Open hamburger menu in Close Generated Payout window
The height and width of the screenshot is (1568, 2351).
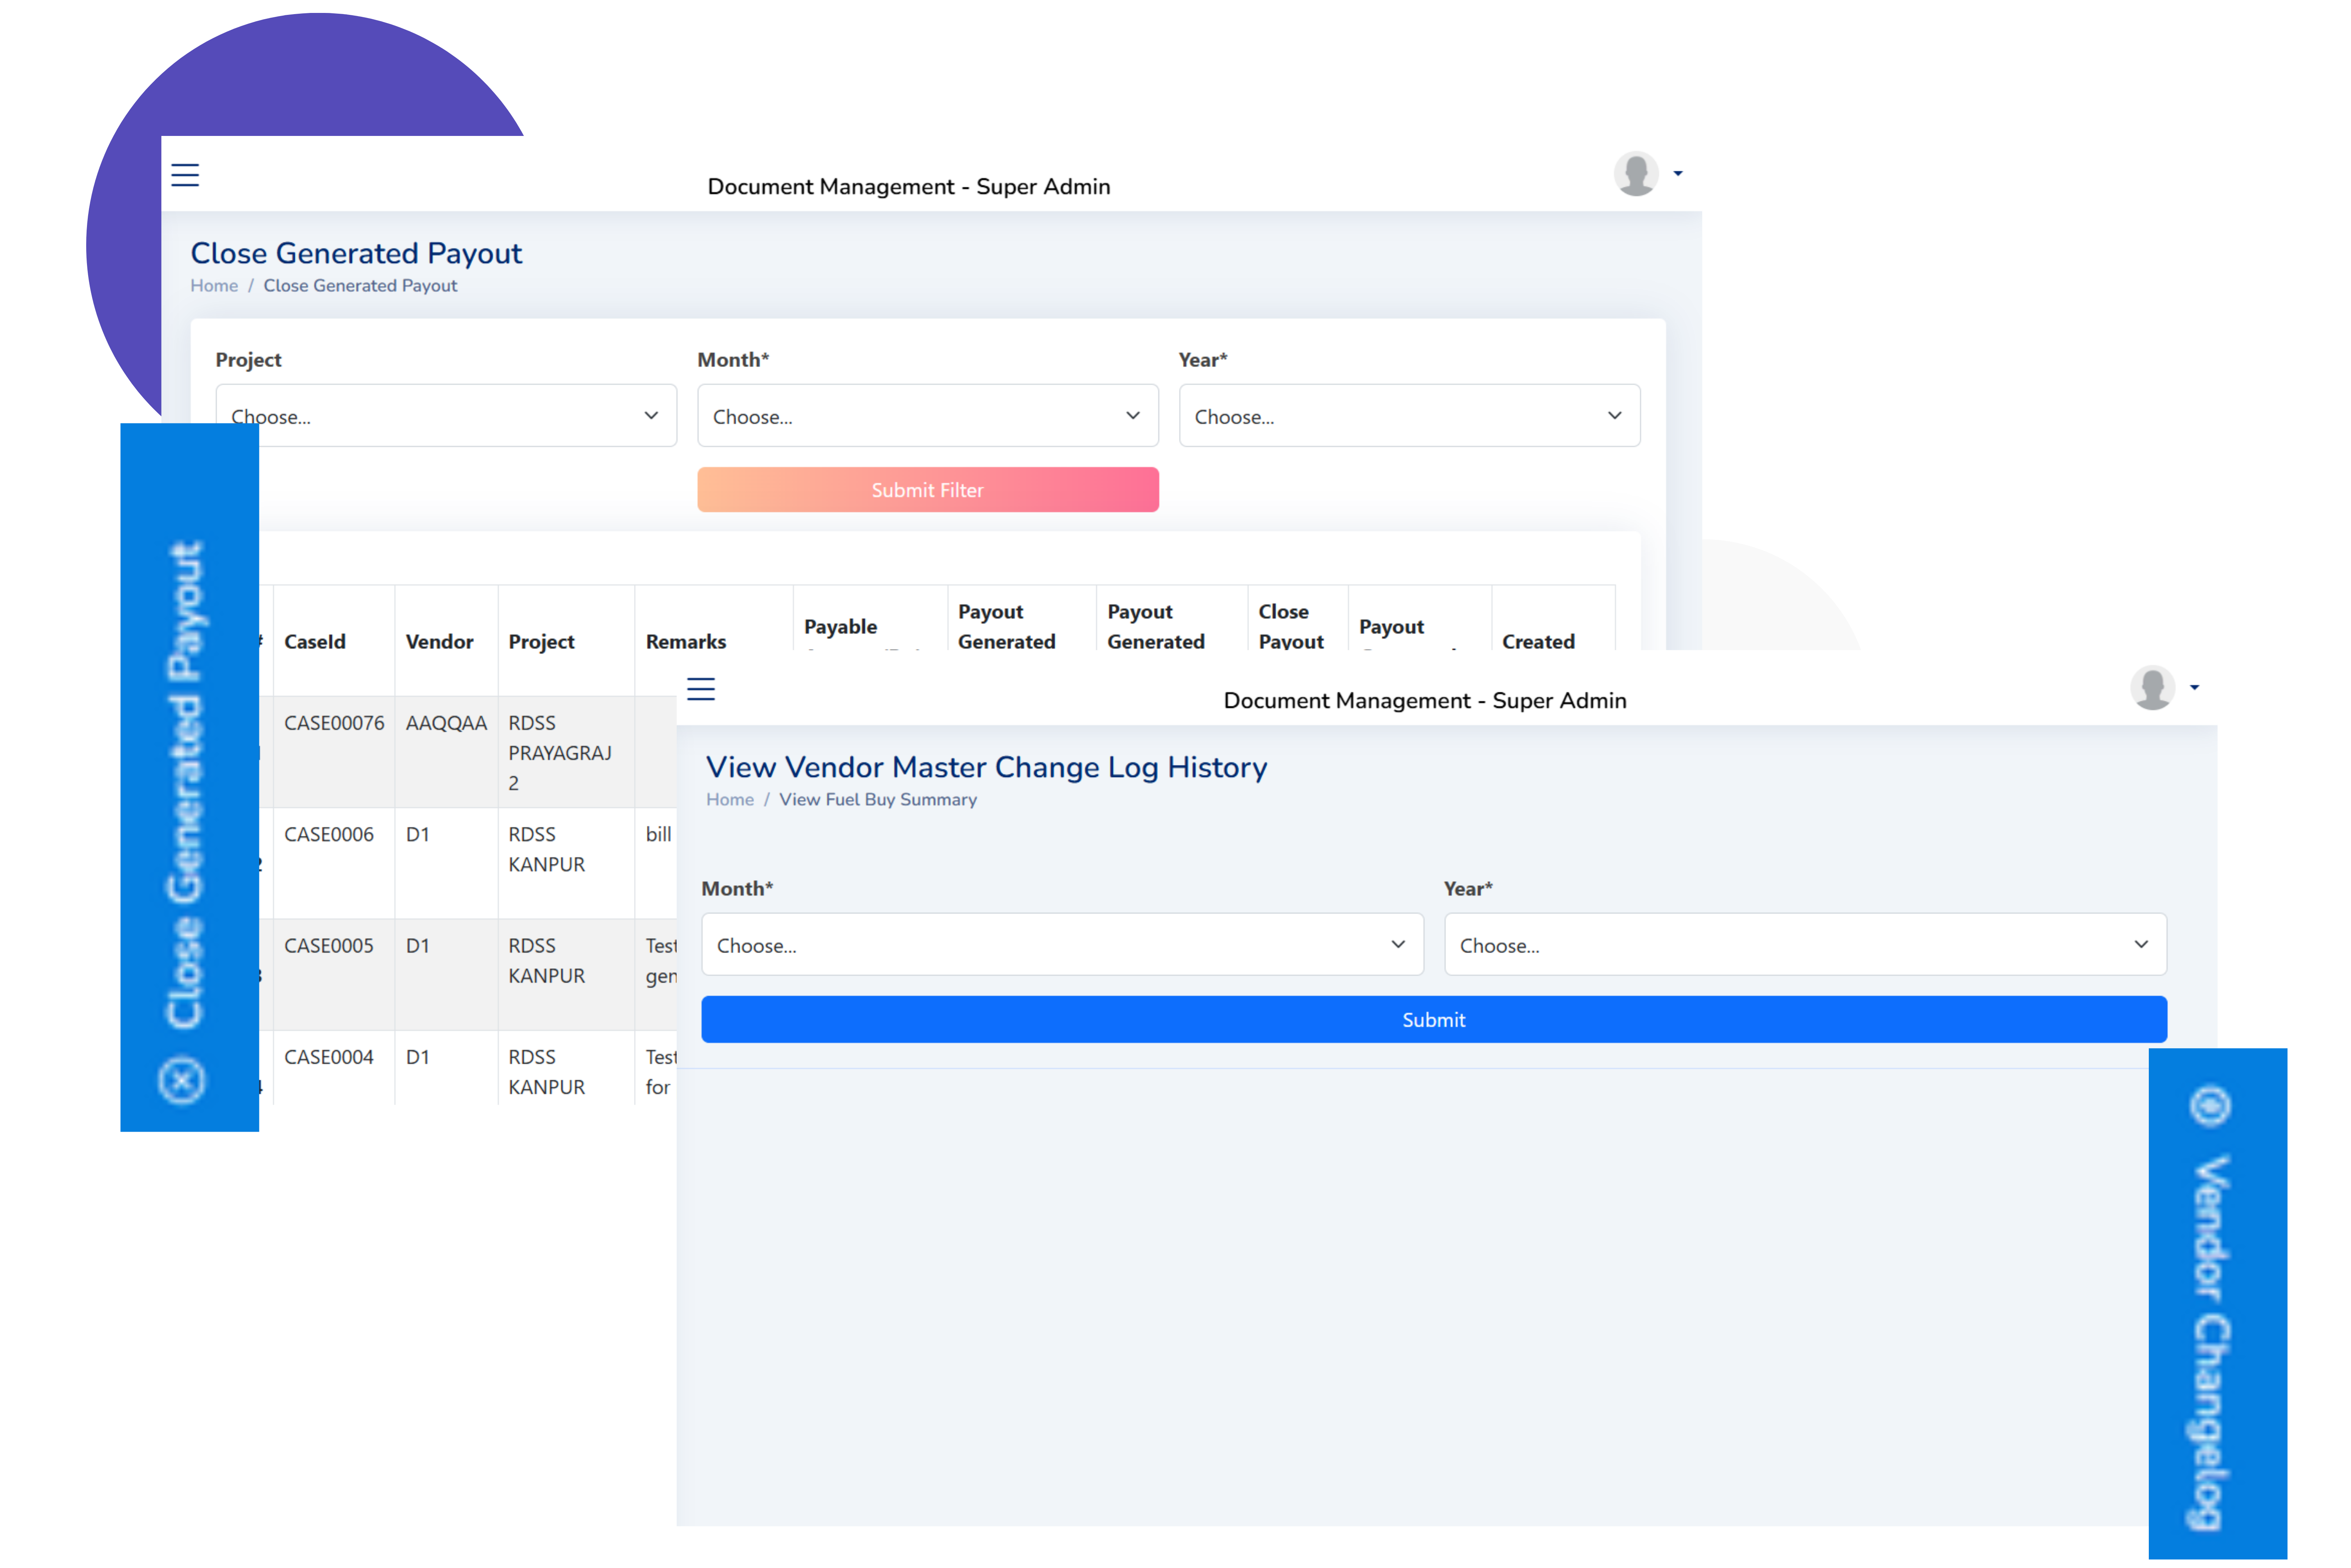[185, 175]
